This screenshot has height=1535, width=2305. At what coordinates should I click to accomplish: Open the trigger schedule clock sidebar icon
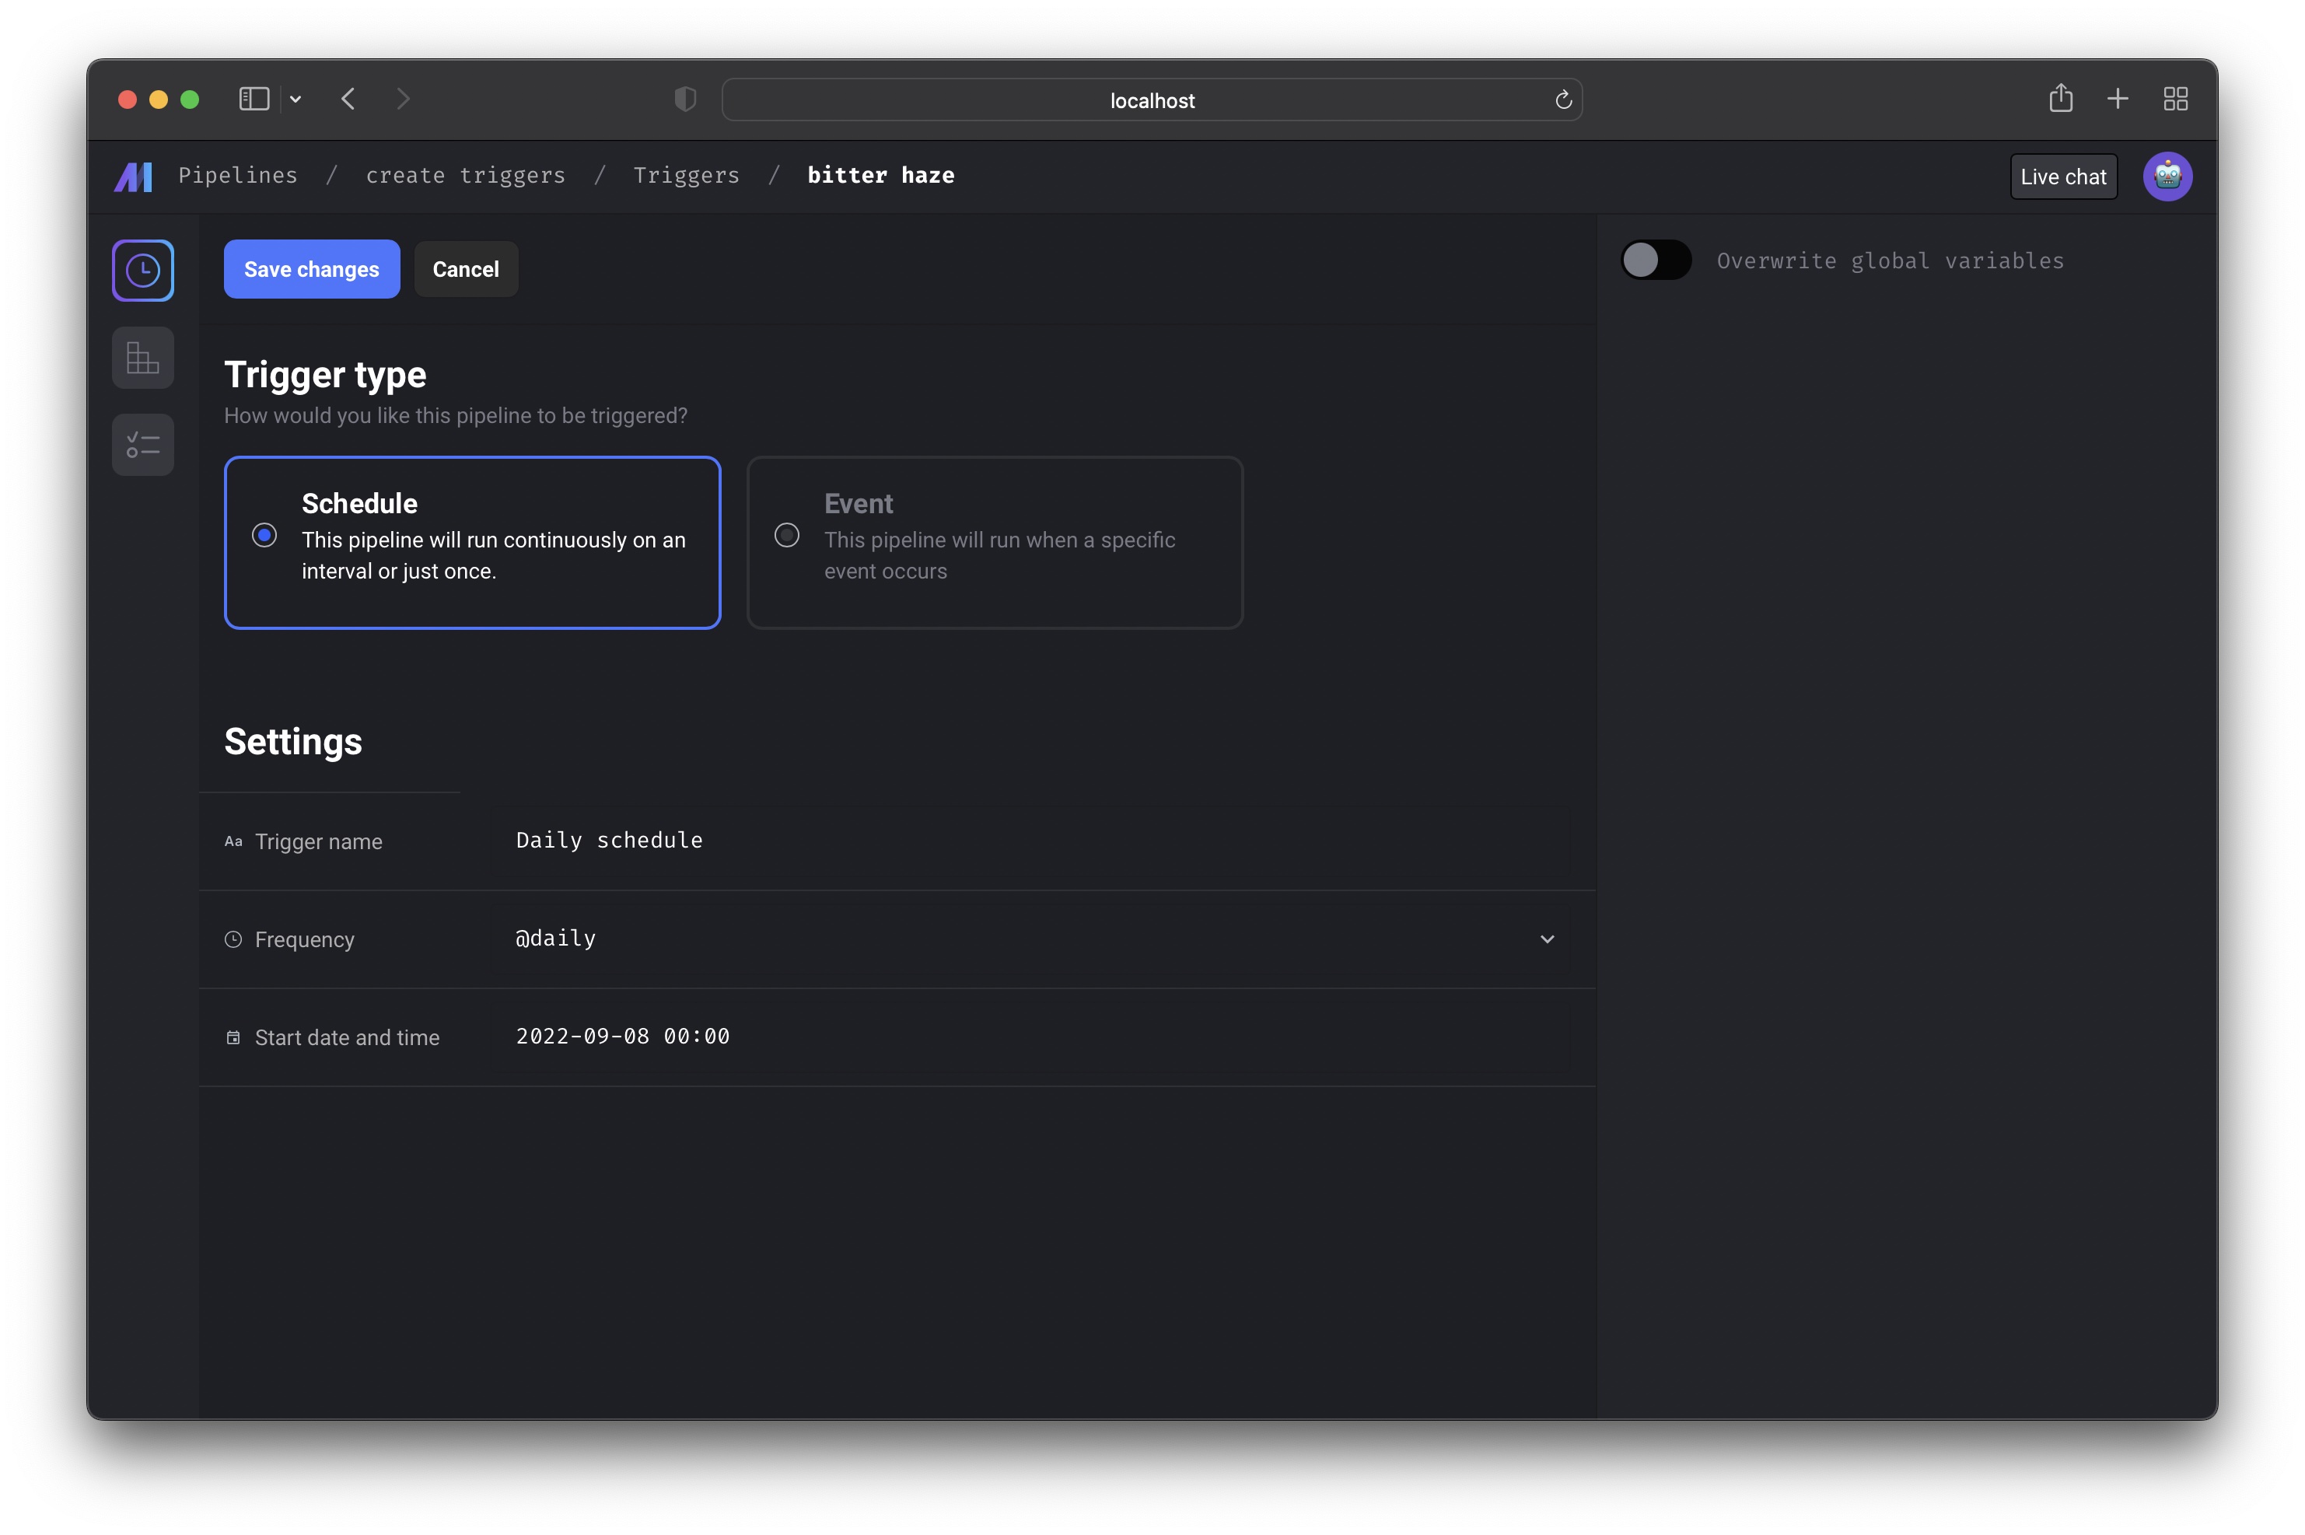143,270
